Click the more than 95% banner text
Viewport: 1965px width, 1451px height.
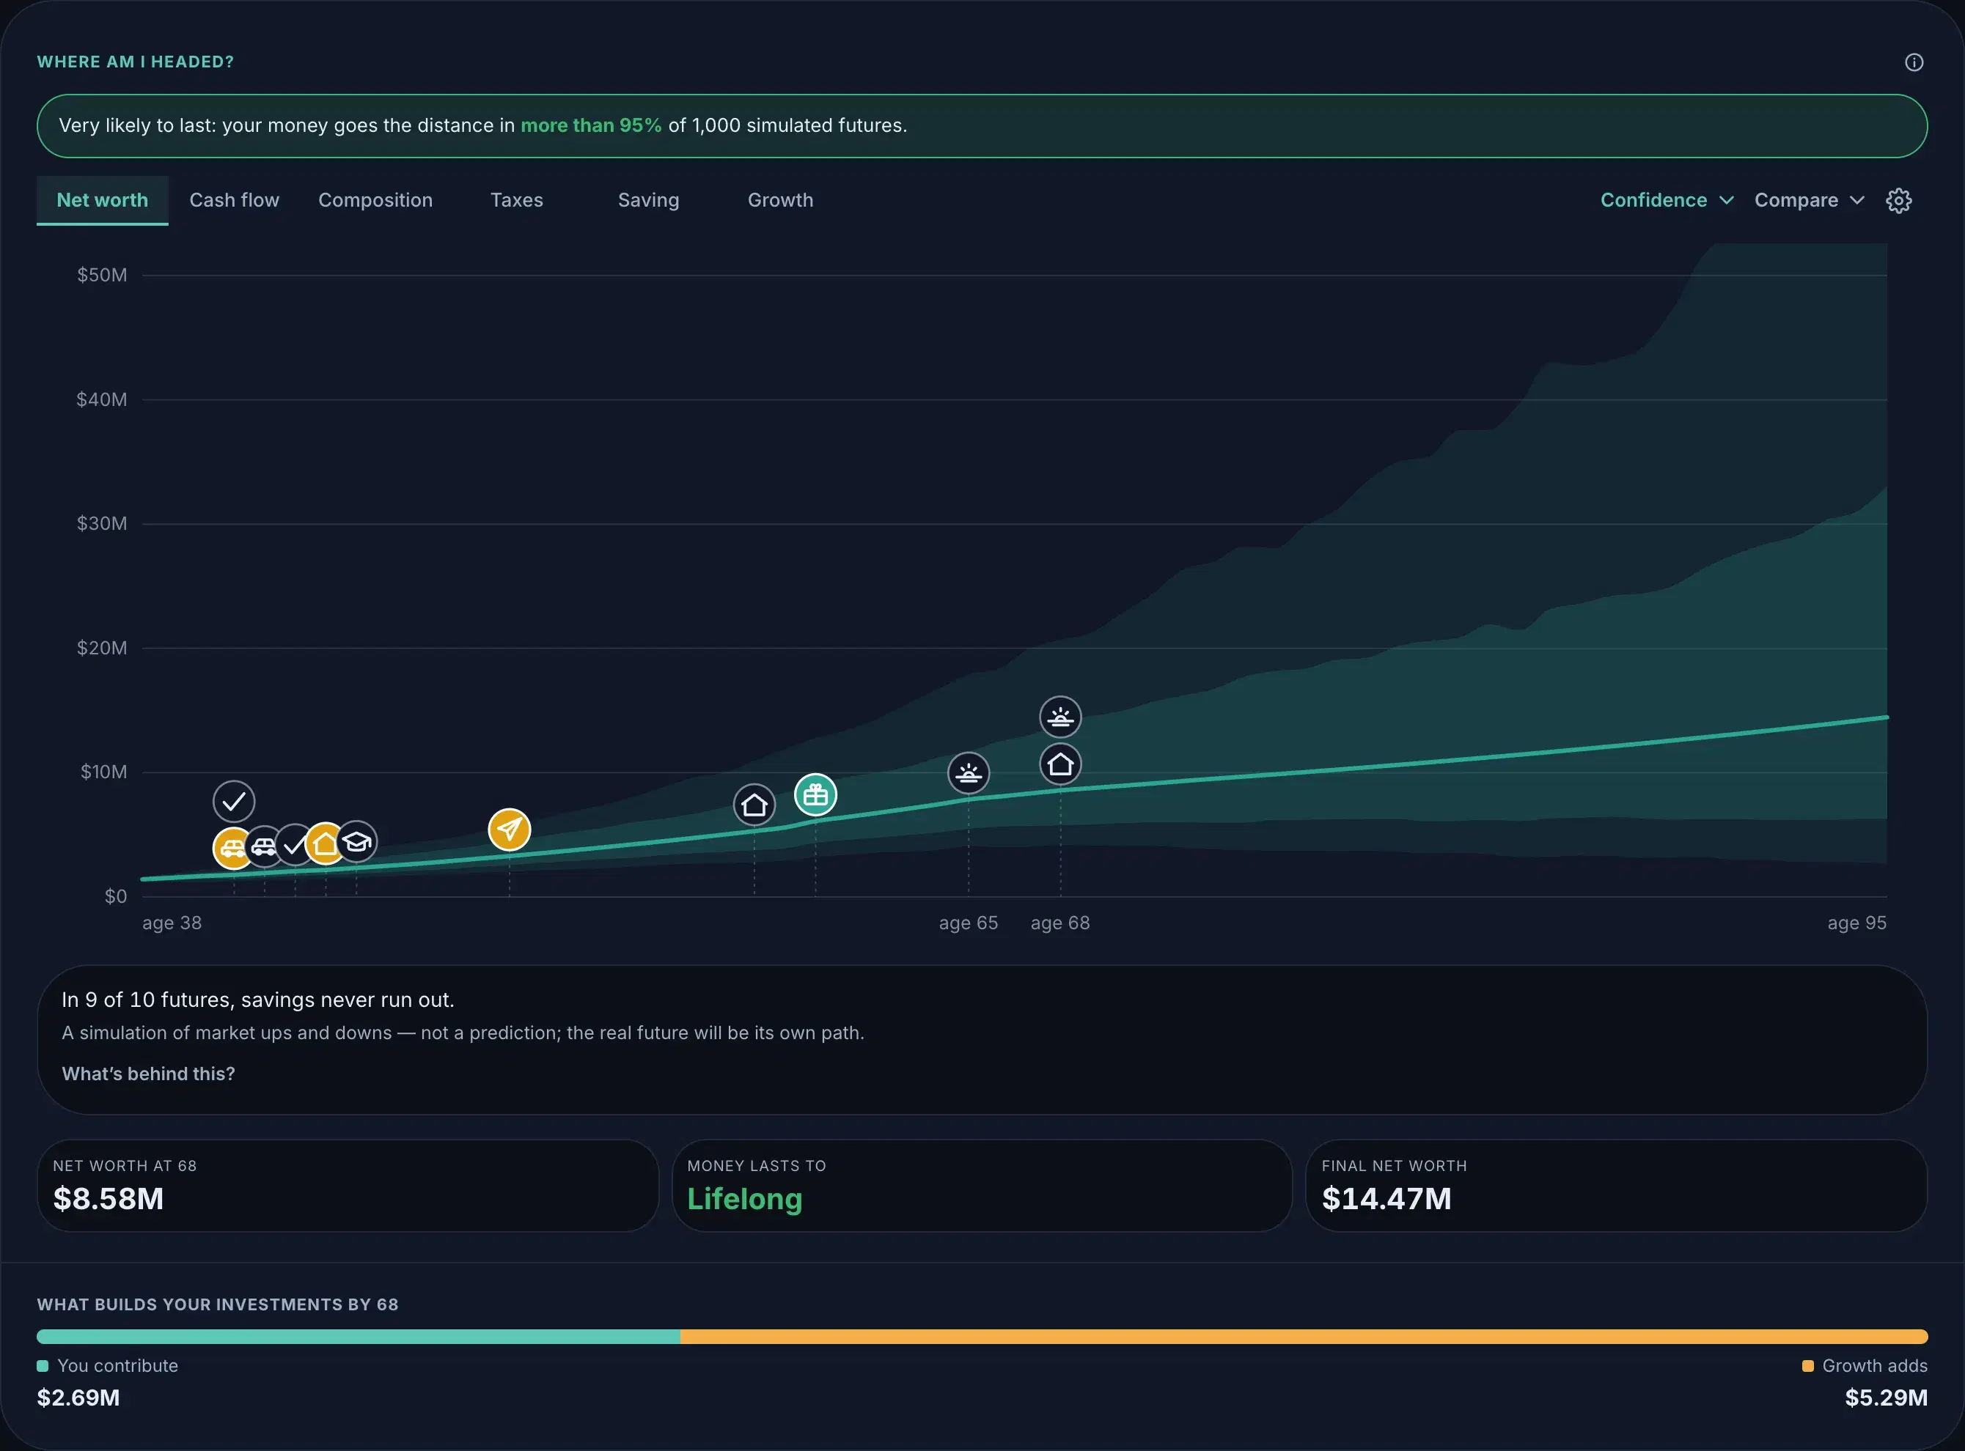pos(590,125)
